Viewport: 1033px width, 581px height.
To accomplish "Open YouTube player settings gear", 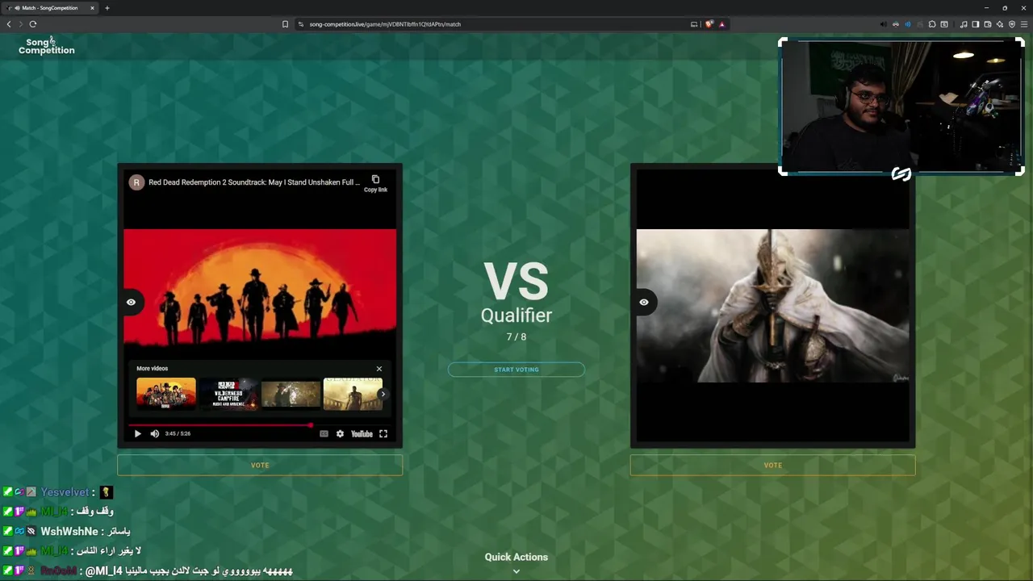I will [340, 434].
